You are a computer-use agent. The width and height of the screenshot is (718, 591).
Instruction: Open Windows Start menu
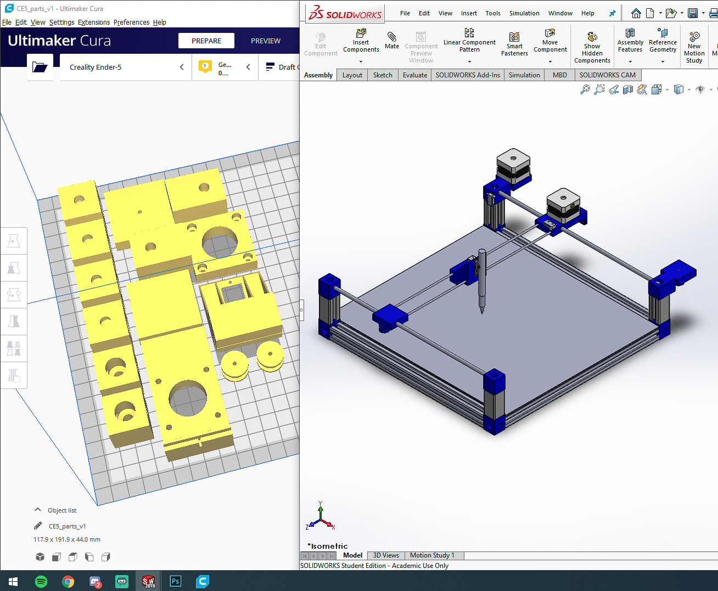click(14, 582)
